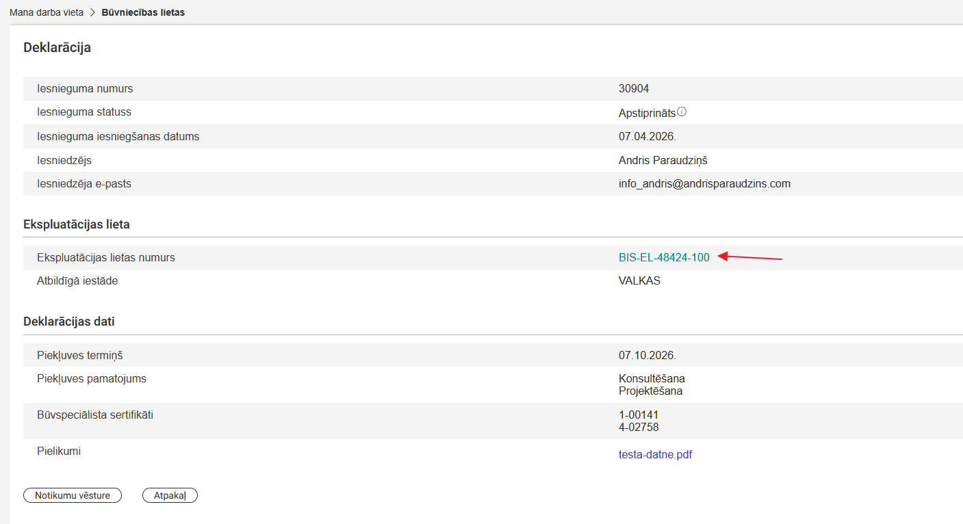The image size is (963, 524).
Task: Click the Deklarācijas dati section heading
Action: pos(69,322)
